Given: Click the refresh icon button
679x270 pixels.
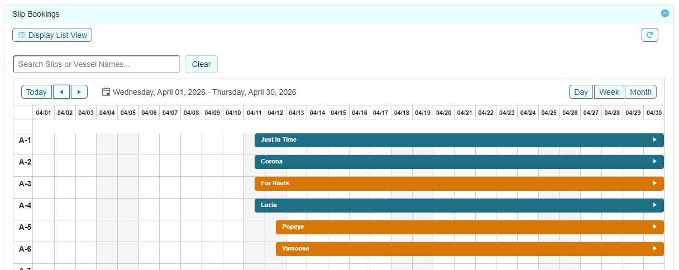Looking at the screenshot, I should coord(649,35).
